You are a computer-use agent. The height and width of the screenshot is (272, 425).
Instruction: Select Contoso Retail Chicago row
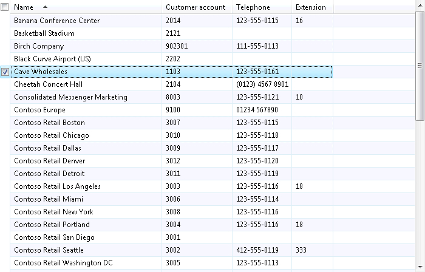click(x=212, y=135)
